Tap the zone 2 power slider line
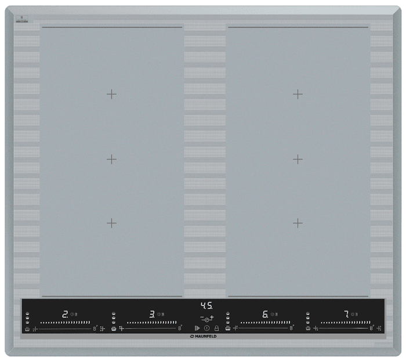This screenshot has height=361, width=406. click(x=65, y=329)
